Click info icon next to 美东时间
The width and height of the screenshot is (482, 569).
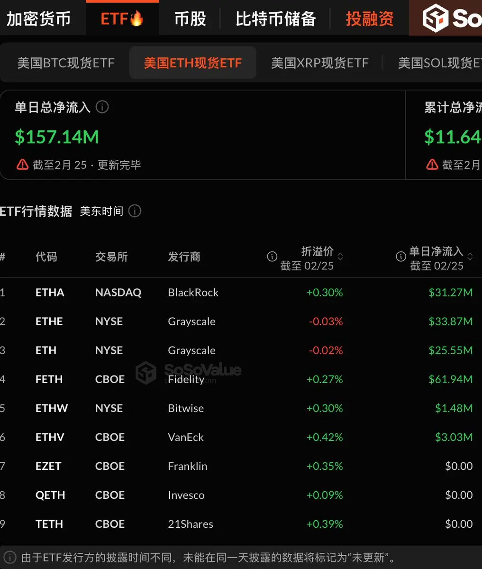pyautogui.click(x=135, y=211)
